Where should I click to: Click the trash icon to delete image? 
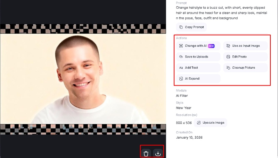click(x=146, y=153)
